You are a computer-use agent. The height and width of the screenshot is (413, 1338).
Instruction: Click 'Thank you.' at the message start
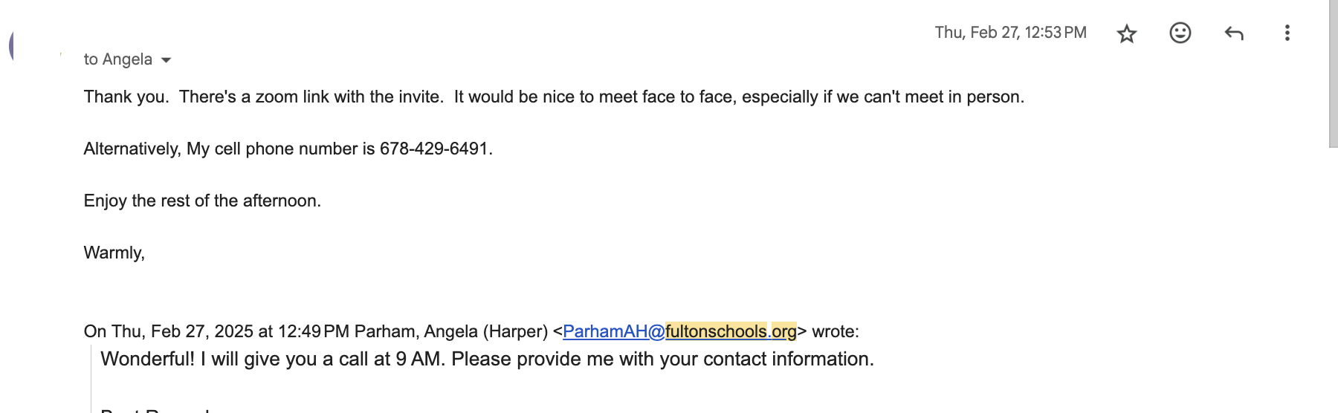pyautogui.click(x=126, y=97)
